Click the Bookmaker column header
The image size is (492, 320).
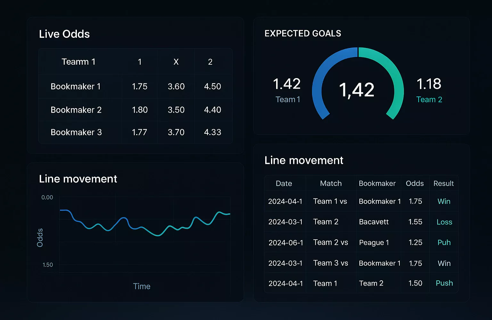pyautogui.click(x=377, y=183)
